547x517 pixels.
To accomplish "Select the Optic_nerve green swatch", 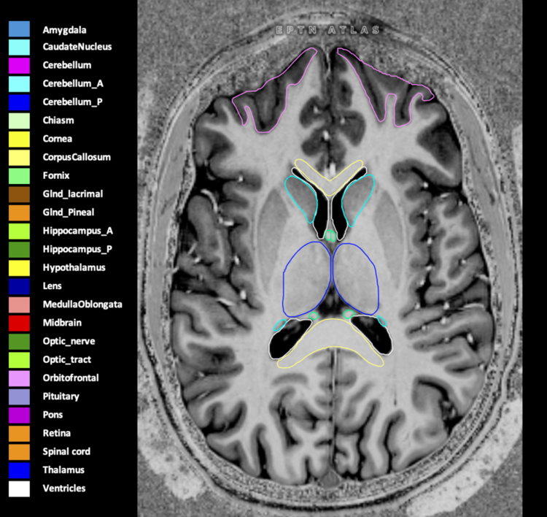I will click(x=19, y=342).
